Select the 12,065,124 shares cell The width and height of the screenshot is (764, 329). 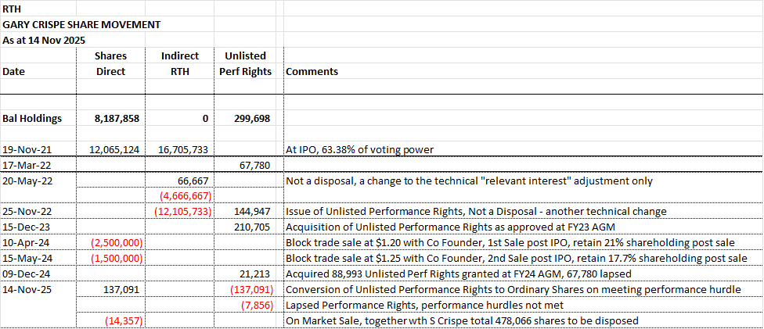point(113,149)
